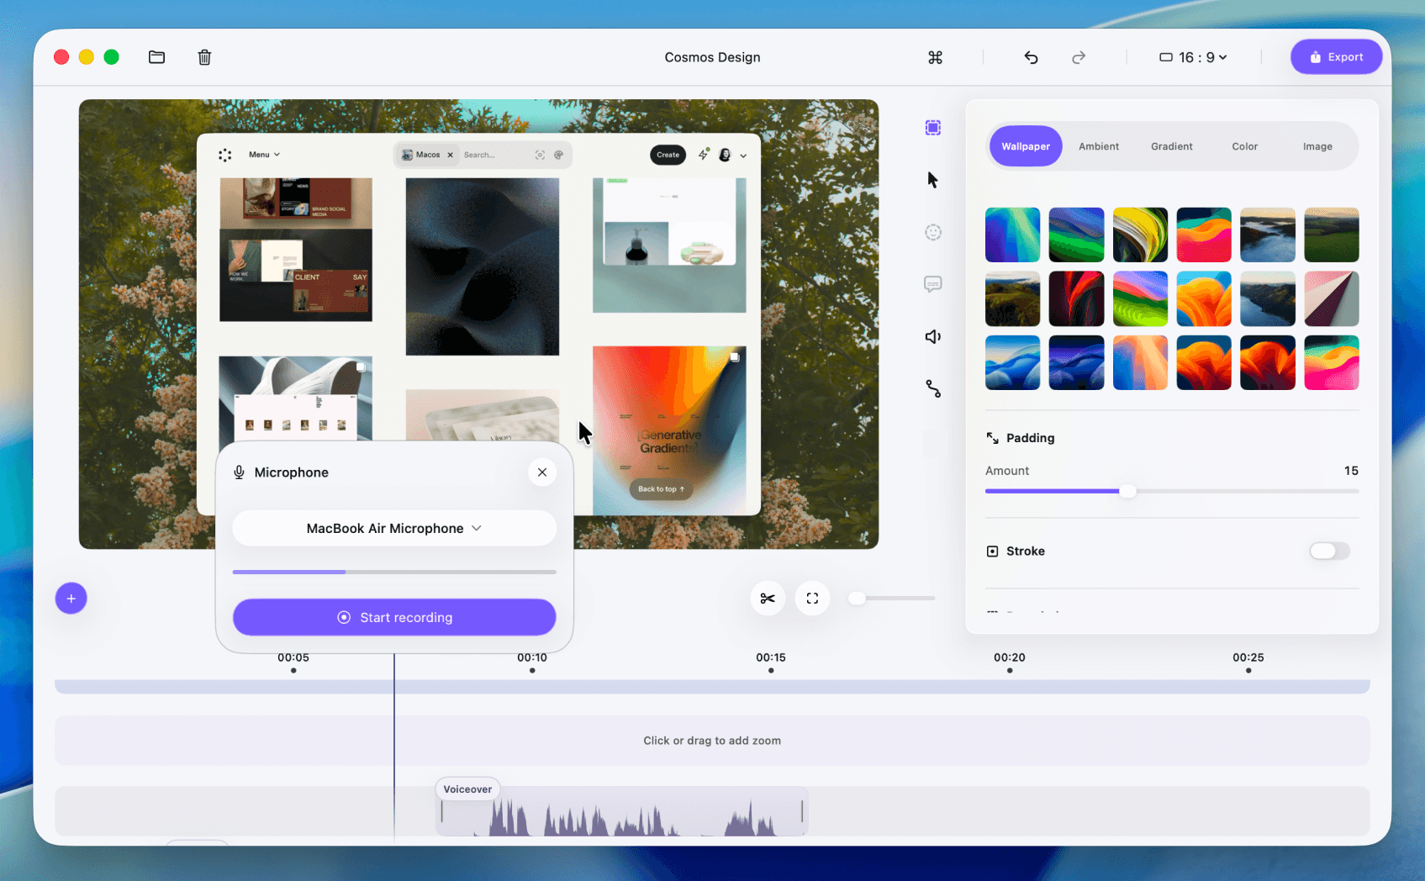Undo the last action
Image resolution: width=1425 pixels, height=881 pixels.
point(1031,57)
